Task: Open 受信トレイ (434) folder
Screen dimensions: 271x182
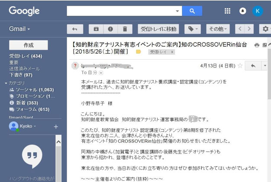Action: click(x=26, y=56)
